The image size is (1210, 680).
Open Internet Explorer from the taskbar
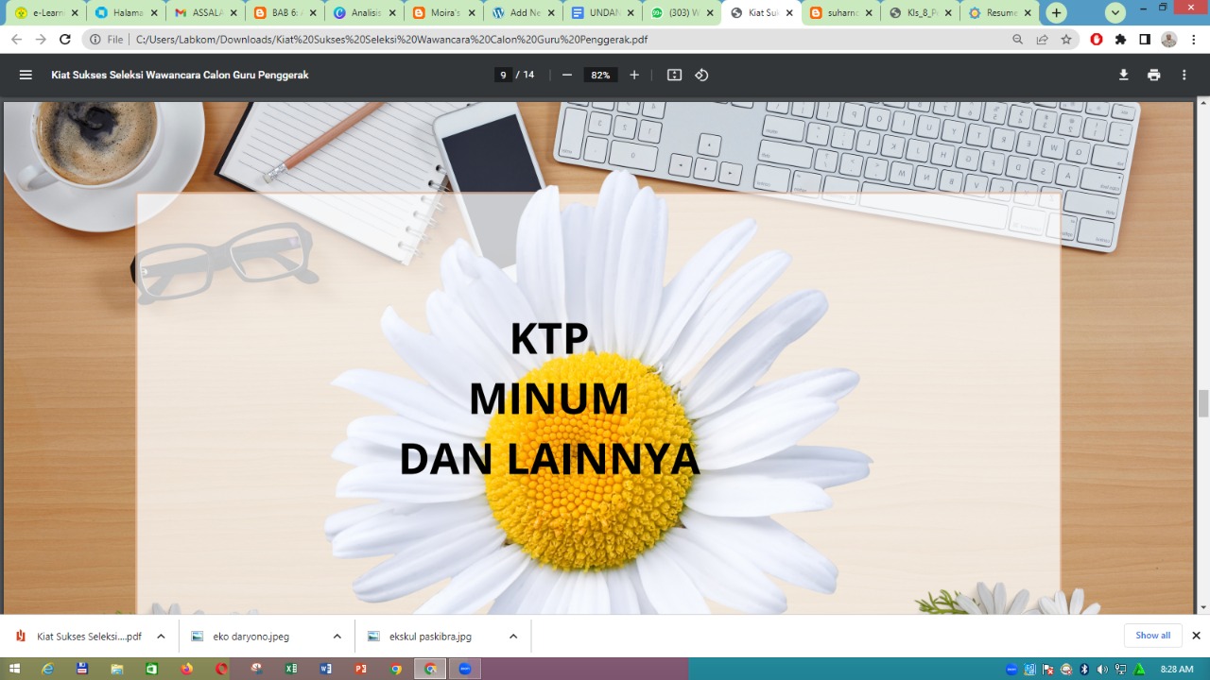[48, 669]
